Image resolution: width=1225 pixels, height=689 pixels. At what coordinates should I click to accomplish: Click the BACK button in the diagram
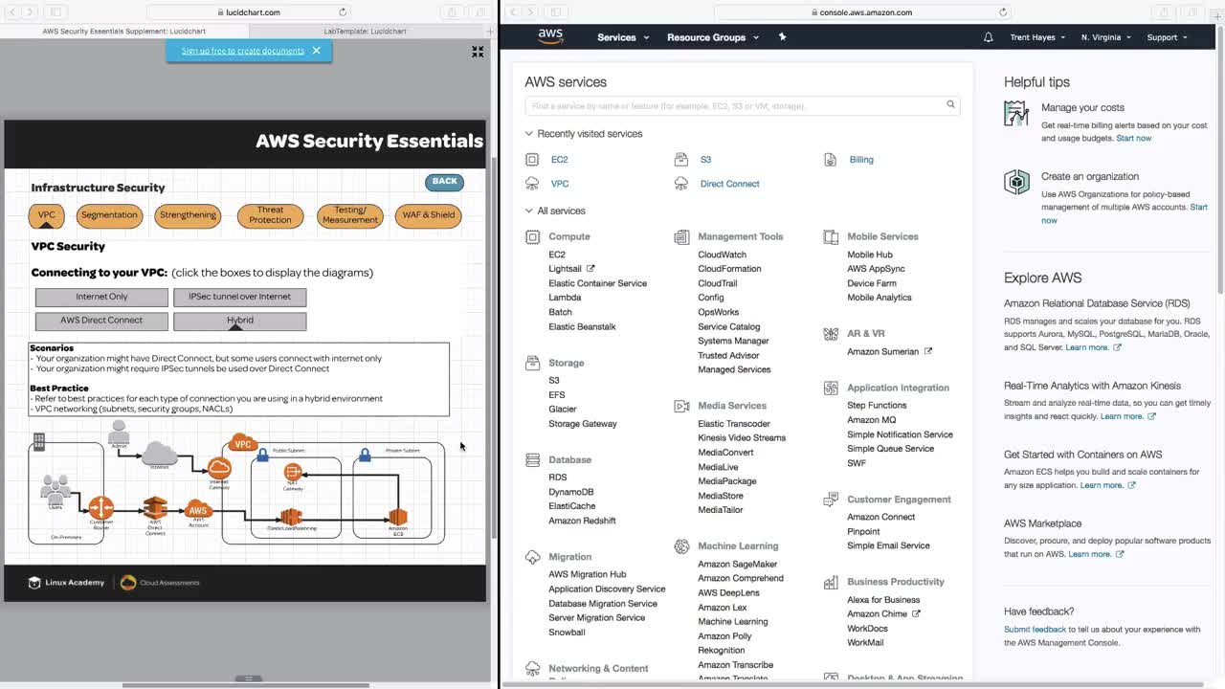tap(444, 181)
